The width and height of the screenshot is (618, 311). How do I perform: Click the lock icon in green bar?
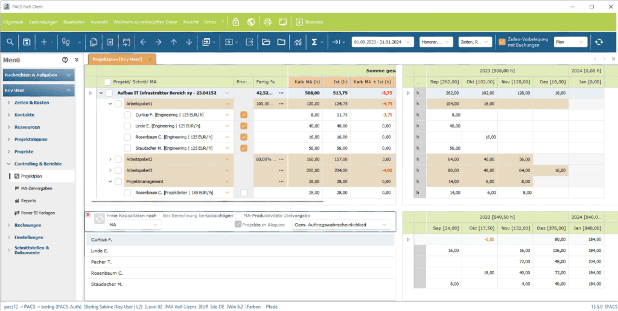coord(236,22)
